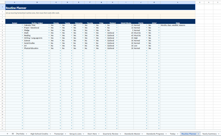The height and width of the screenshot is (136, 221).
Task: Open Yearly Summary tab dropdown arrow
Action: coord(219,134)
